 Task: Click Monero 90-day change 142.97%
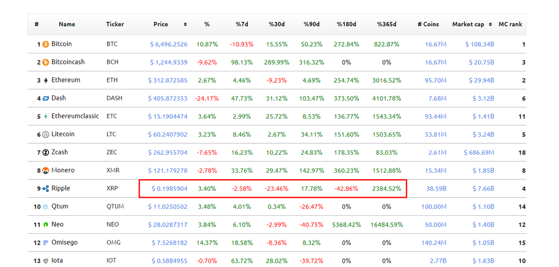point(312,171)
